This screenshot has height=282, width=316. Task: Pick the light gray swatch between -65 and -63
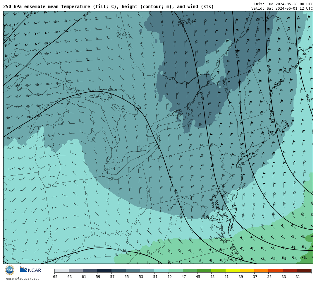[61, 271]
